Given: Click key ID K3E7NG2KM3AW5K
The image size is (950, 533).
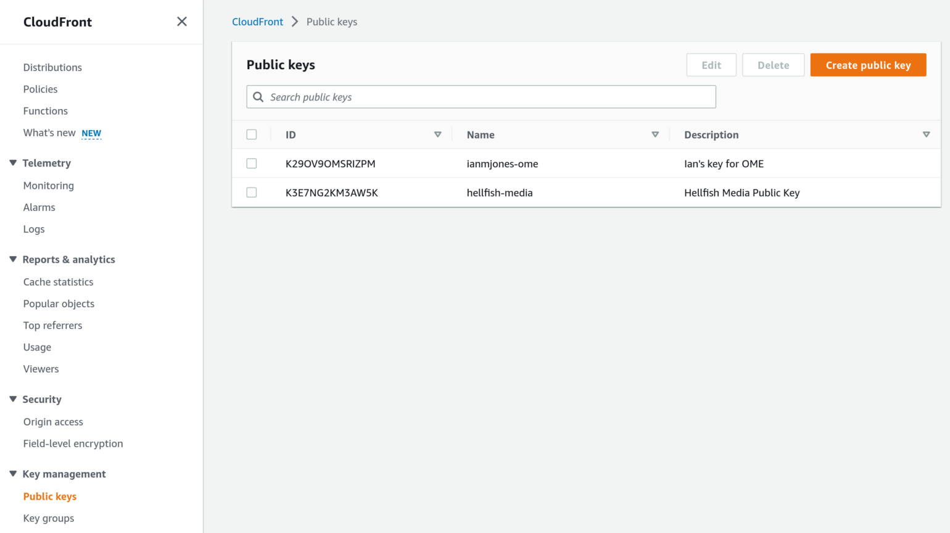Looking at the screenshot, I should (x=332, y=192).
